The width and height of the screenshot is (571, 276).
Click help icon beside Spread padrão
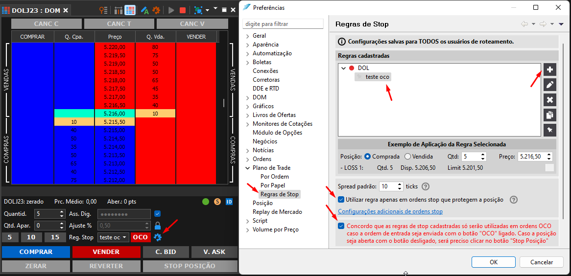(426, 186)
